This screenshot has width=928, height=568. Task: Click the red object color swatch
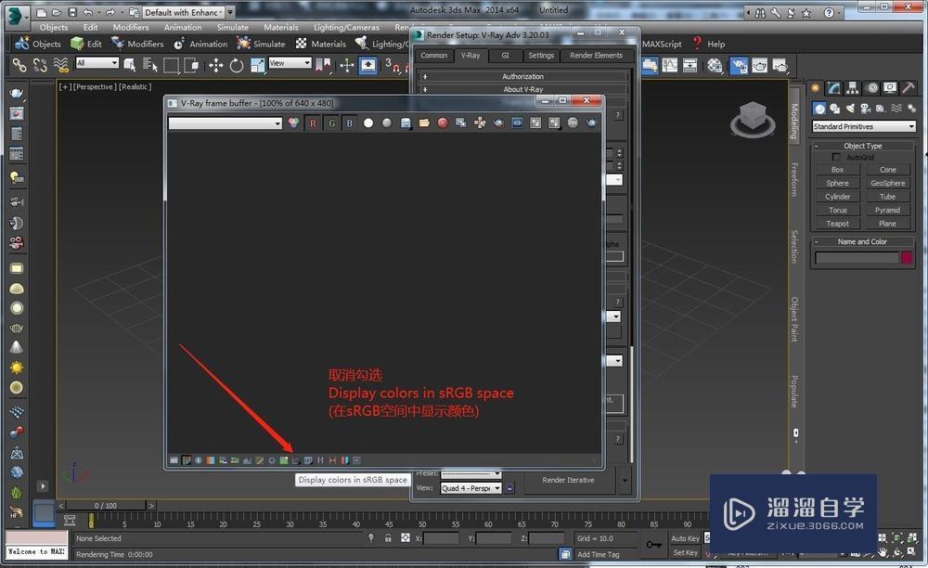907,257
